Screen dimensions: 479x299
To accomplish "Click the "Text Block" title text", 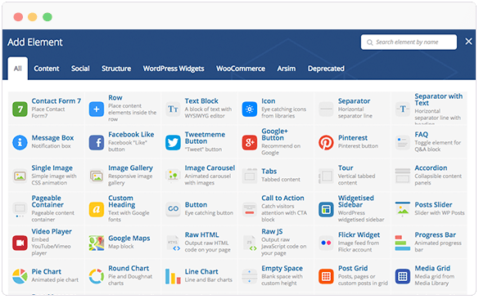I will point(201,100).
